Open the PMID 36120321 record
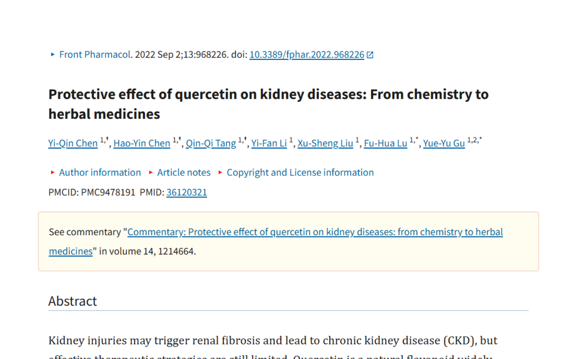575x359 pixels. 186,192
